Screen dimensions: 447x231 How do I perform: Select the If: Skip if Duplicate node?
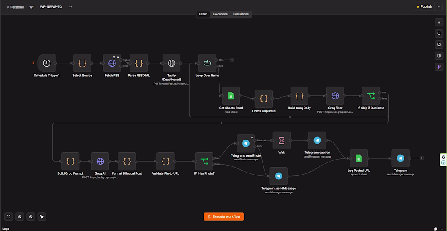[371, 96]
